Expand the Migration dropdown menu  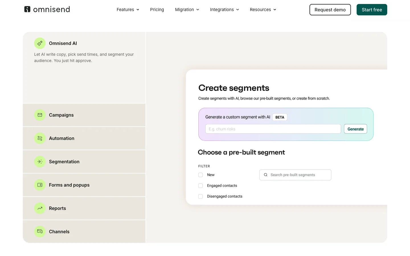(187, 10)
